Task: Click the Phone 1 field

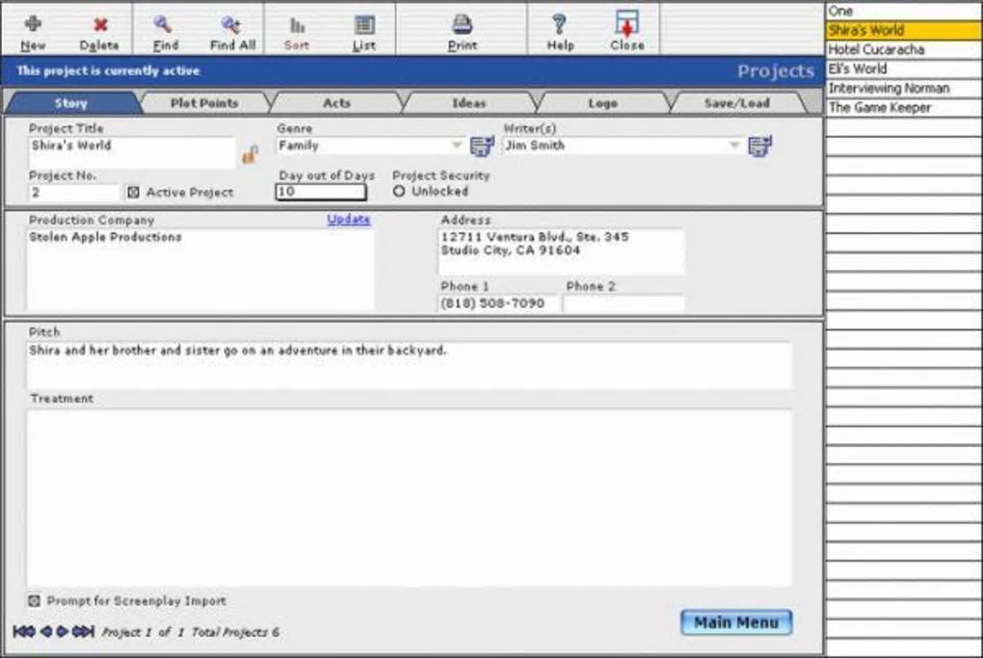Action: (x=498, y=303)
